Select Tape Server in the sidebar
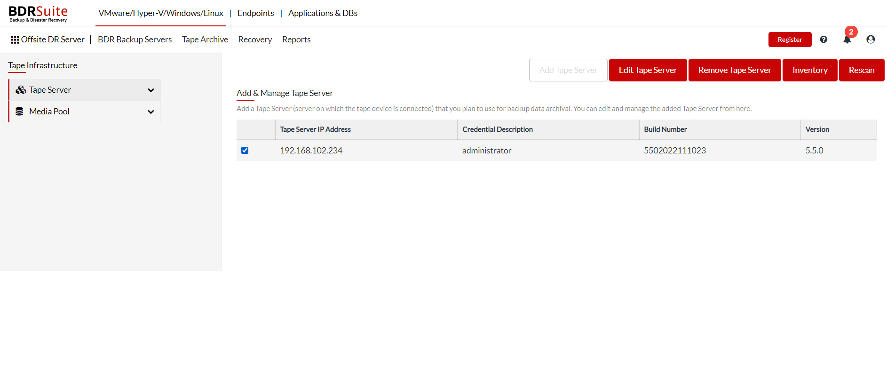Screen dimensions: 887x392 click(85, 90)
